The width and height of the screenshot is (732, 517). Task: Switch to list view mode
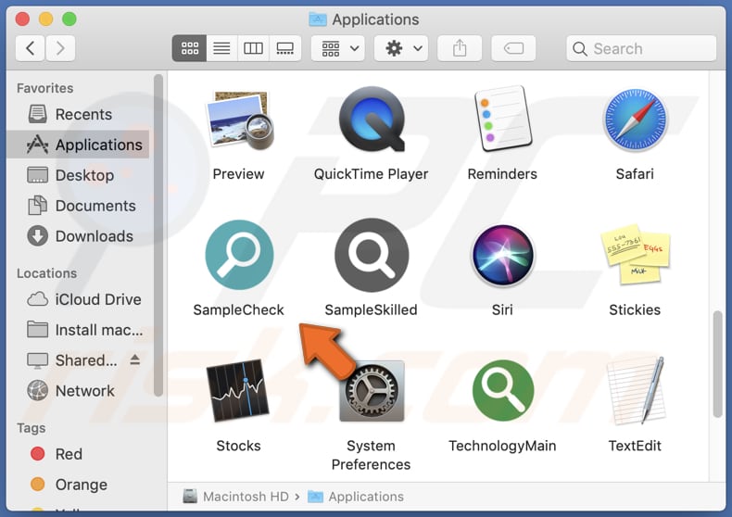tap(221, 48)
